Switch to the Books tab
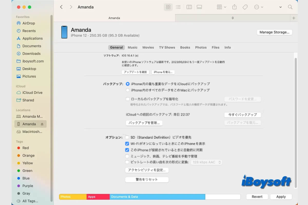 tap(185, 47)
